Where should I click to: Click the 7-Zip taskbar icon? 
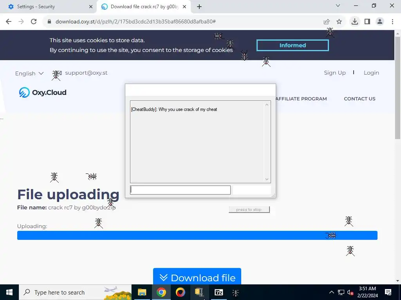(x=219, y=292)
